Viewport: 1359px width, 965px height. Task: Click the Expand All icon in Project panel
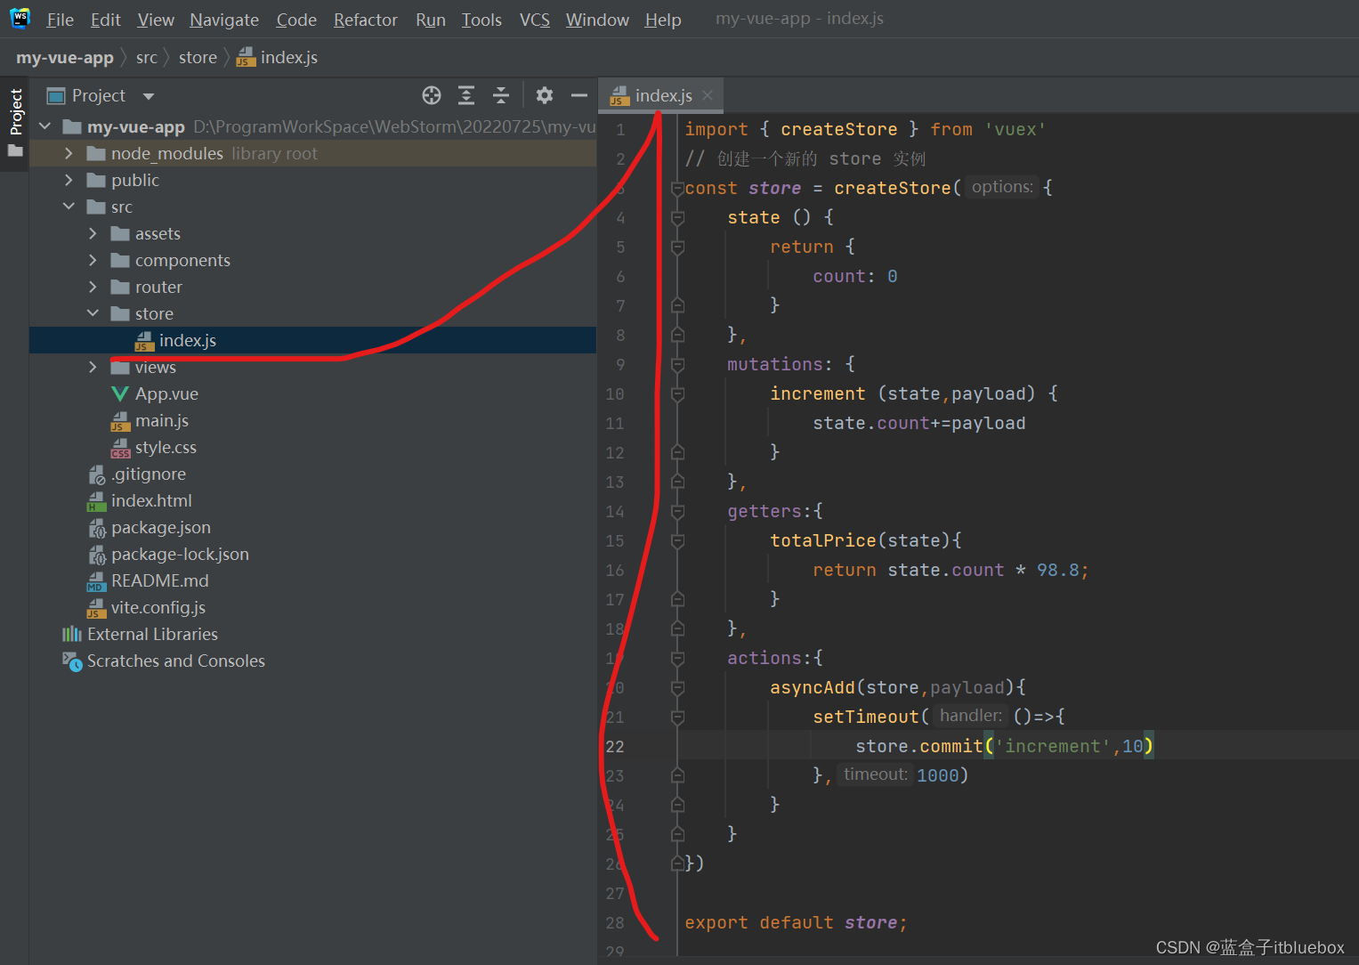pos(466,95)
